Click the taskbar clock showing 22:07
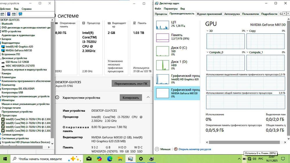Viewport: 290px width, 163px height. (272, 159)
